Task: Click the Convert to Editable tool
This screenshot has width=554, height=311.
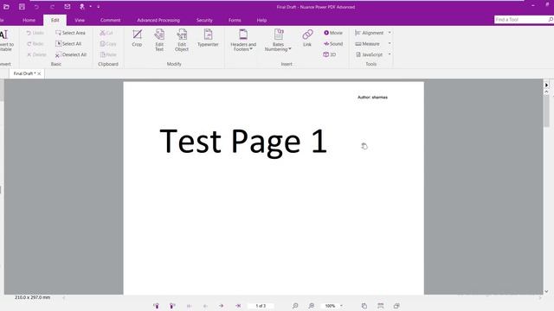Action: click(x=6, y=41)
